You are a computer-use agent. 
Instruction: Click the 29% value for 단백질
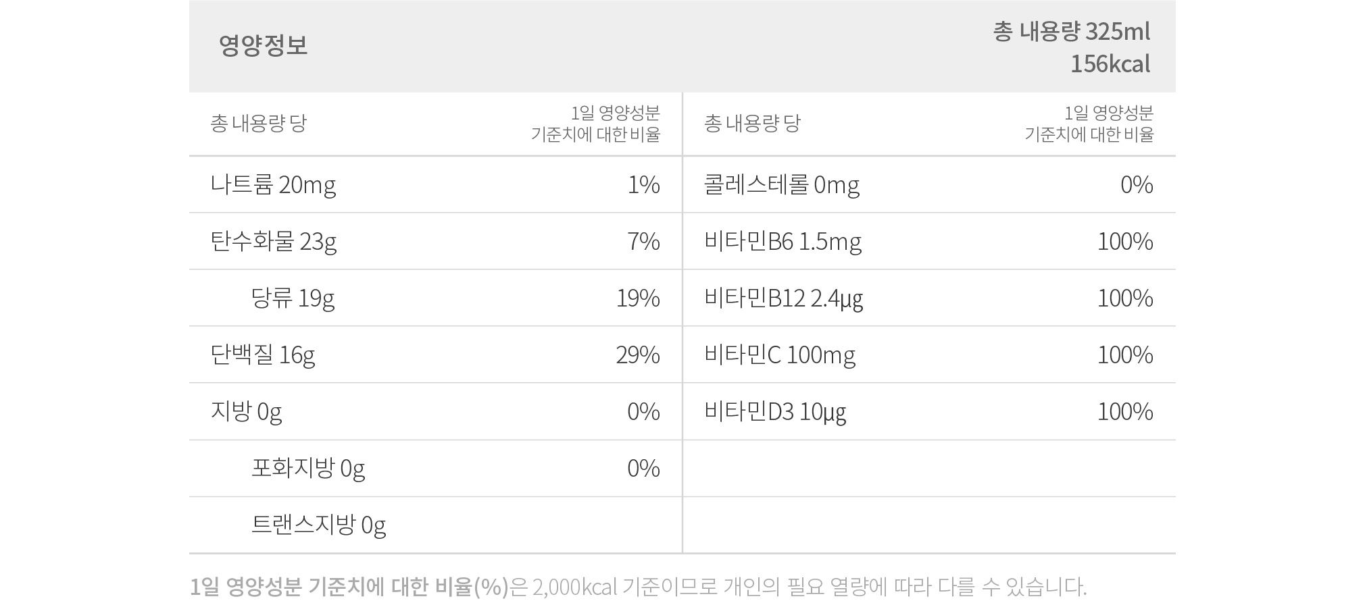pyautogui.click(x=638, y=355)
